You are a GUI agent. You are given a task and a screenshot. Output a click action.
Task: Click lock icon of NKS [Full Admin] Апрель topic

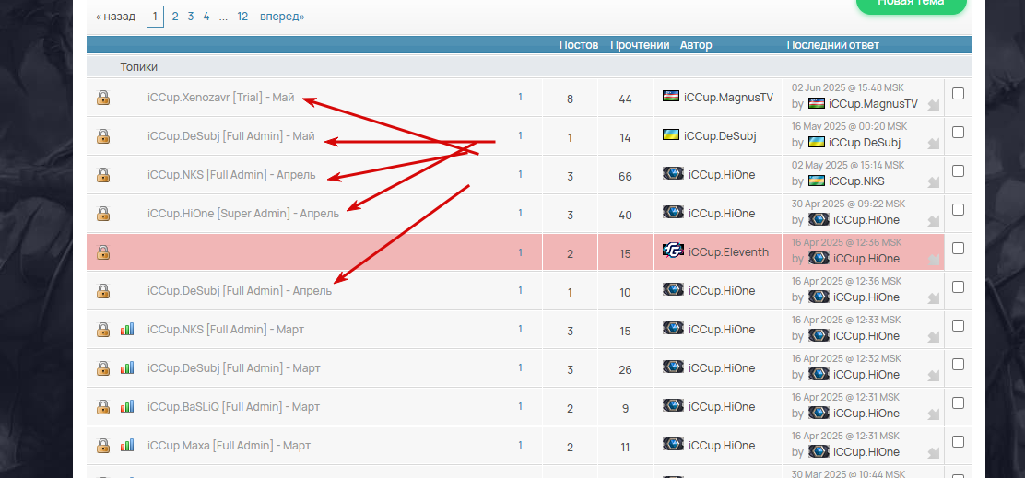[103, 175]
